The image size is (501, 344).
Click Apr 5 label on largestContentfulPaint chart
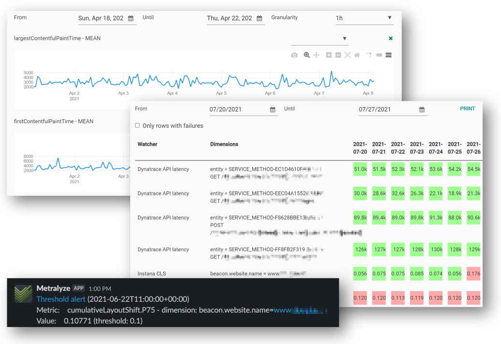[221, 94]
